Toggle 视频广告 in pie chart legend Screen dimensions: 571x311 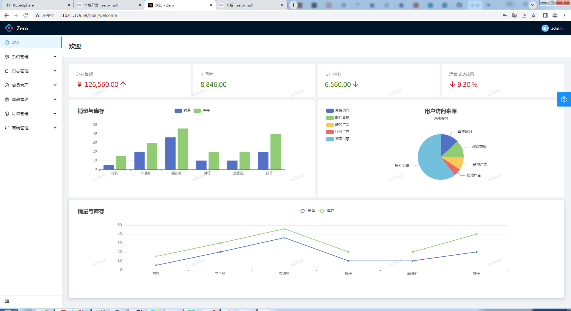coord(338,132)
